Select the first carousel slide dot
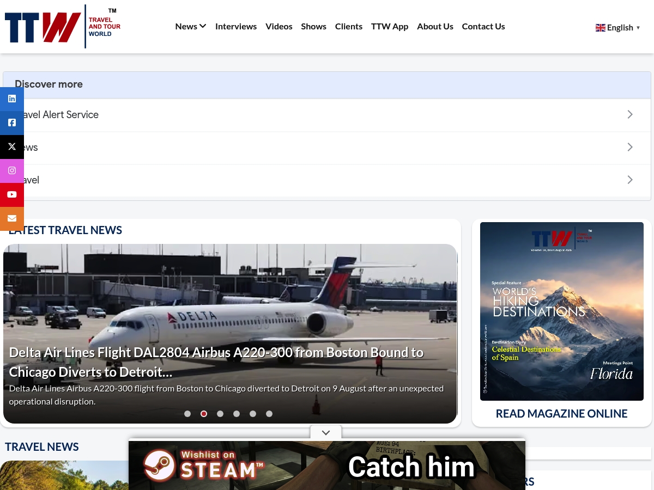Viewport: 654px width, 490px height. click(x=187, y=414)
